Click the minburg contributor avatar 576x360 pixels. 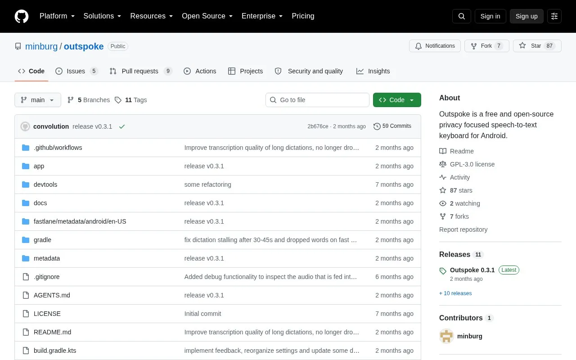(x=446, y=336)
